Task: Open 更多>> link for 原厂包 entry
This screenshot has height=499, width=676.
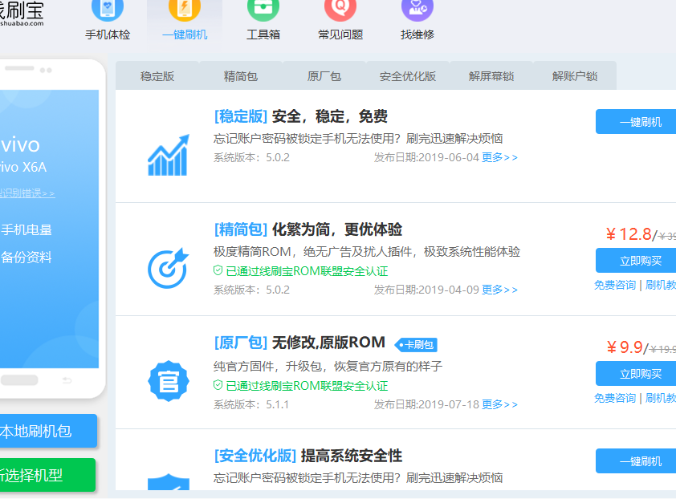Action: point(499,404)
